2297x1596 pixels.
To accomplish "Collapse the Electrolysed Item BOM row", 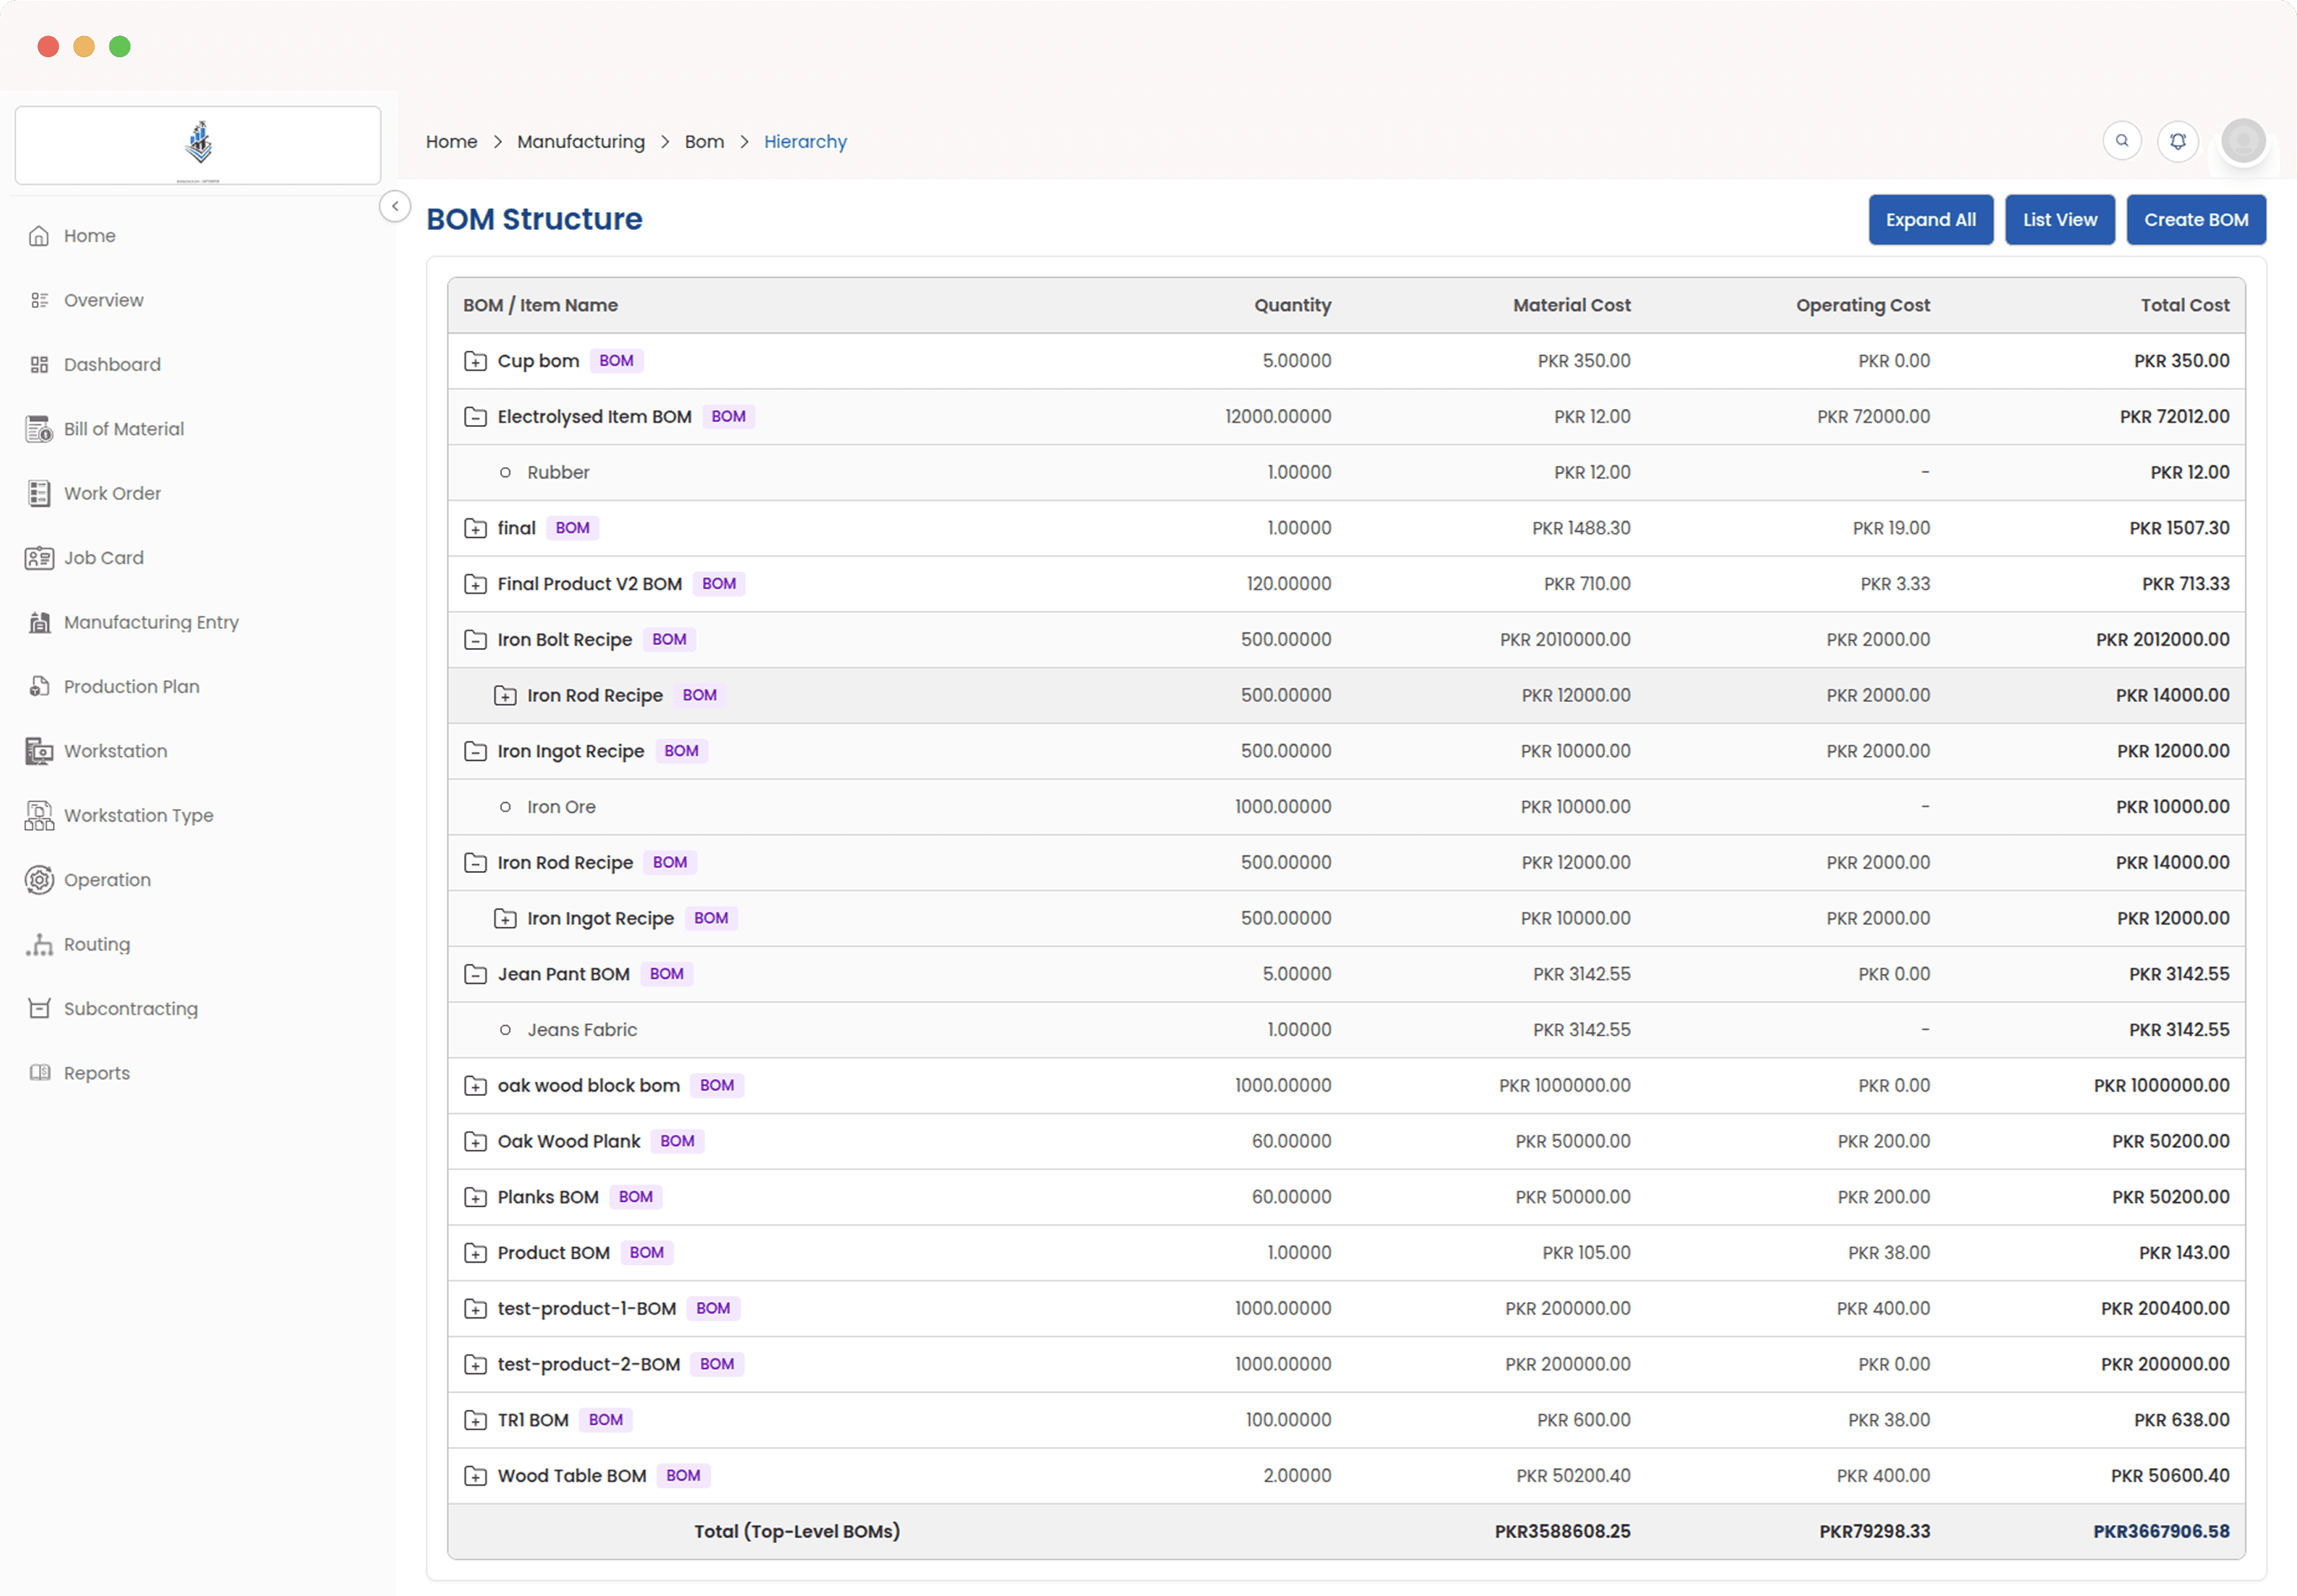I will coord(475,417).
